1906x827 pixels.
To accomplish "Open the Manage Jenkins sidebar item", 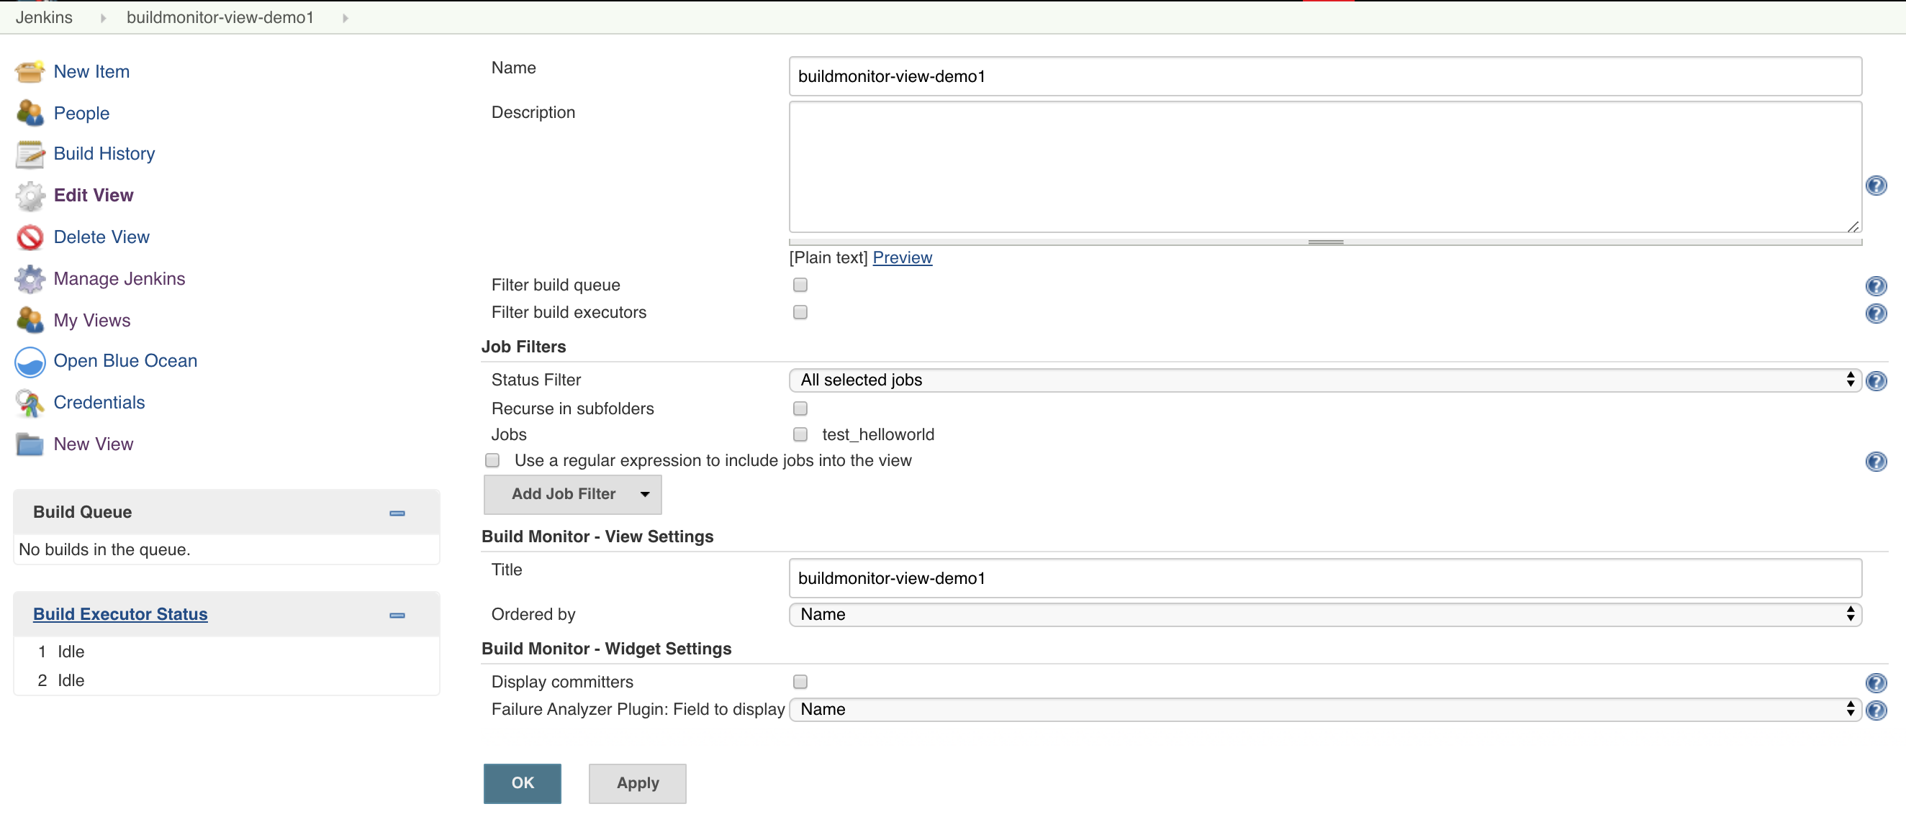I will pyautogui.click(x=119, y=278).
